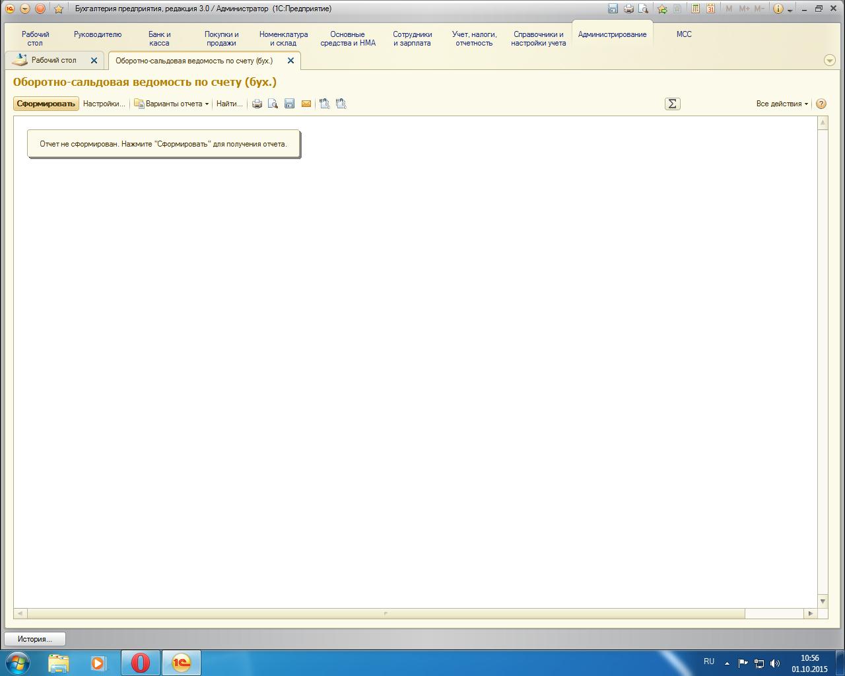Open report print preview icon

273,104
